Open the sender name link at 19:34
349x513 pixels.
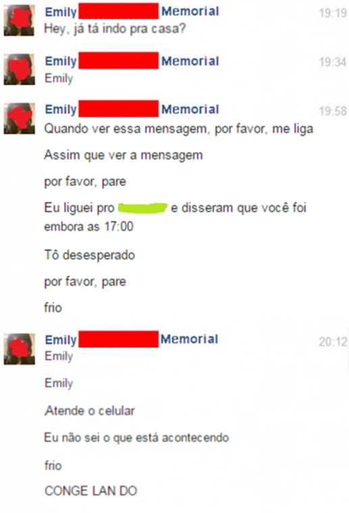(132, 61)
